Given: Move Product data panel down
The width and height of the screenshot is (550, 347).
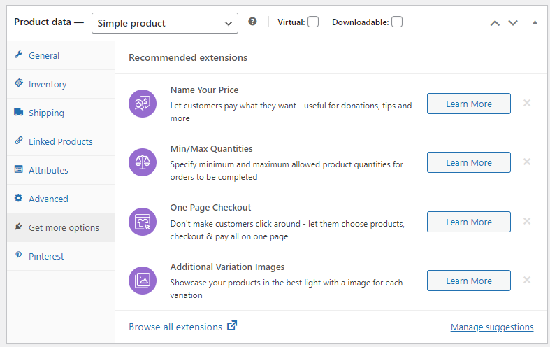Looking at the screenshot, I should click(513, 23).
